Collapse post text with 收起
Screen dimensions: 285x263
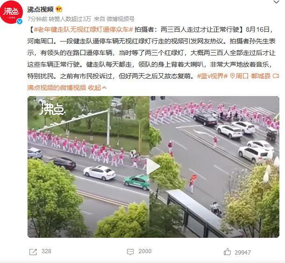tap(94, 88)
